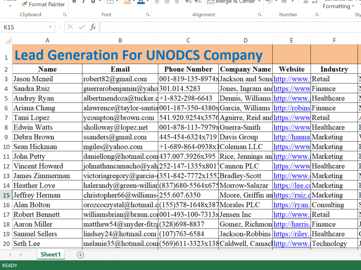Open the https://ryan link for Alan Bolton
This screenshot has height=270, width=361.
(x=292, y=204)
